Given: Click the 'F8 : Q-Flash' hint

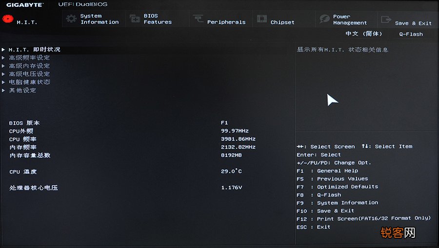Looking at the screenshot, I should tap(319, 195).
